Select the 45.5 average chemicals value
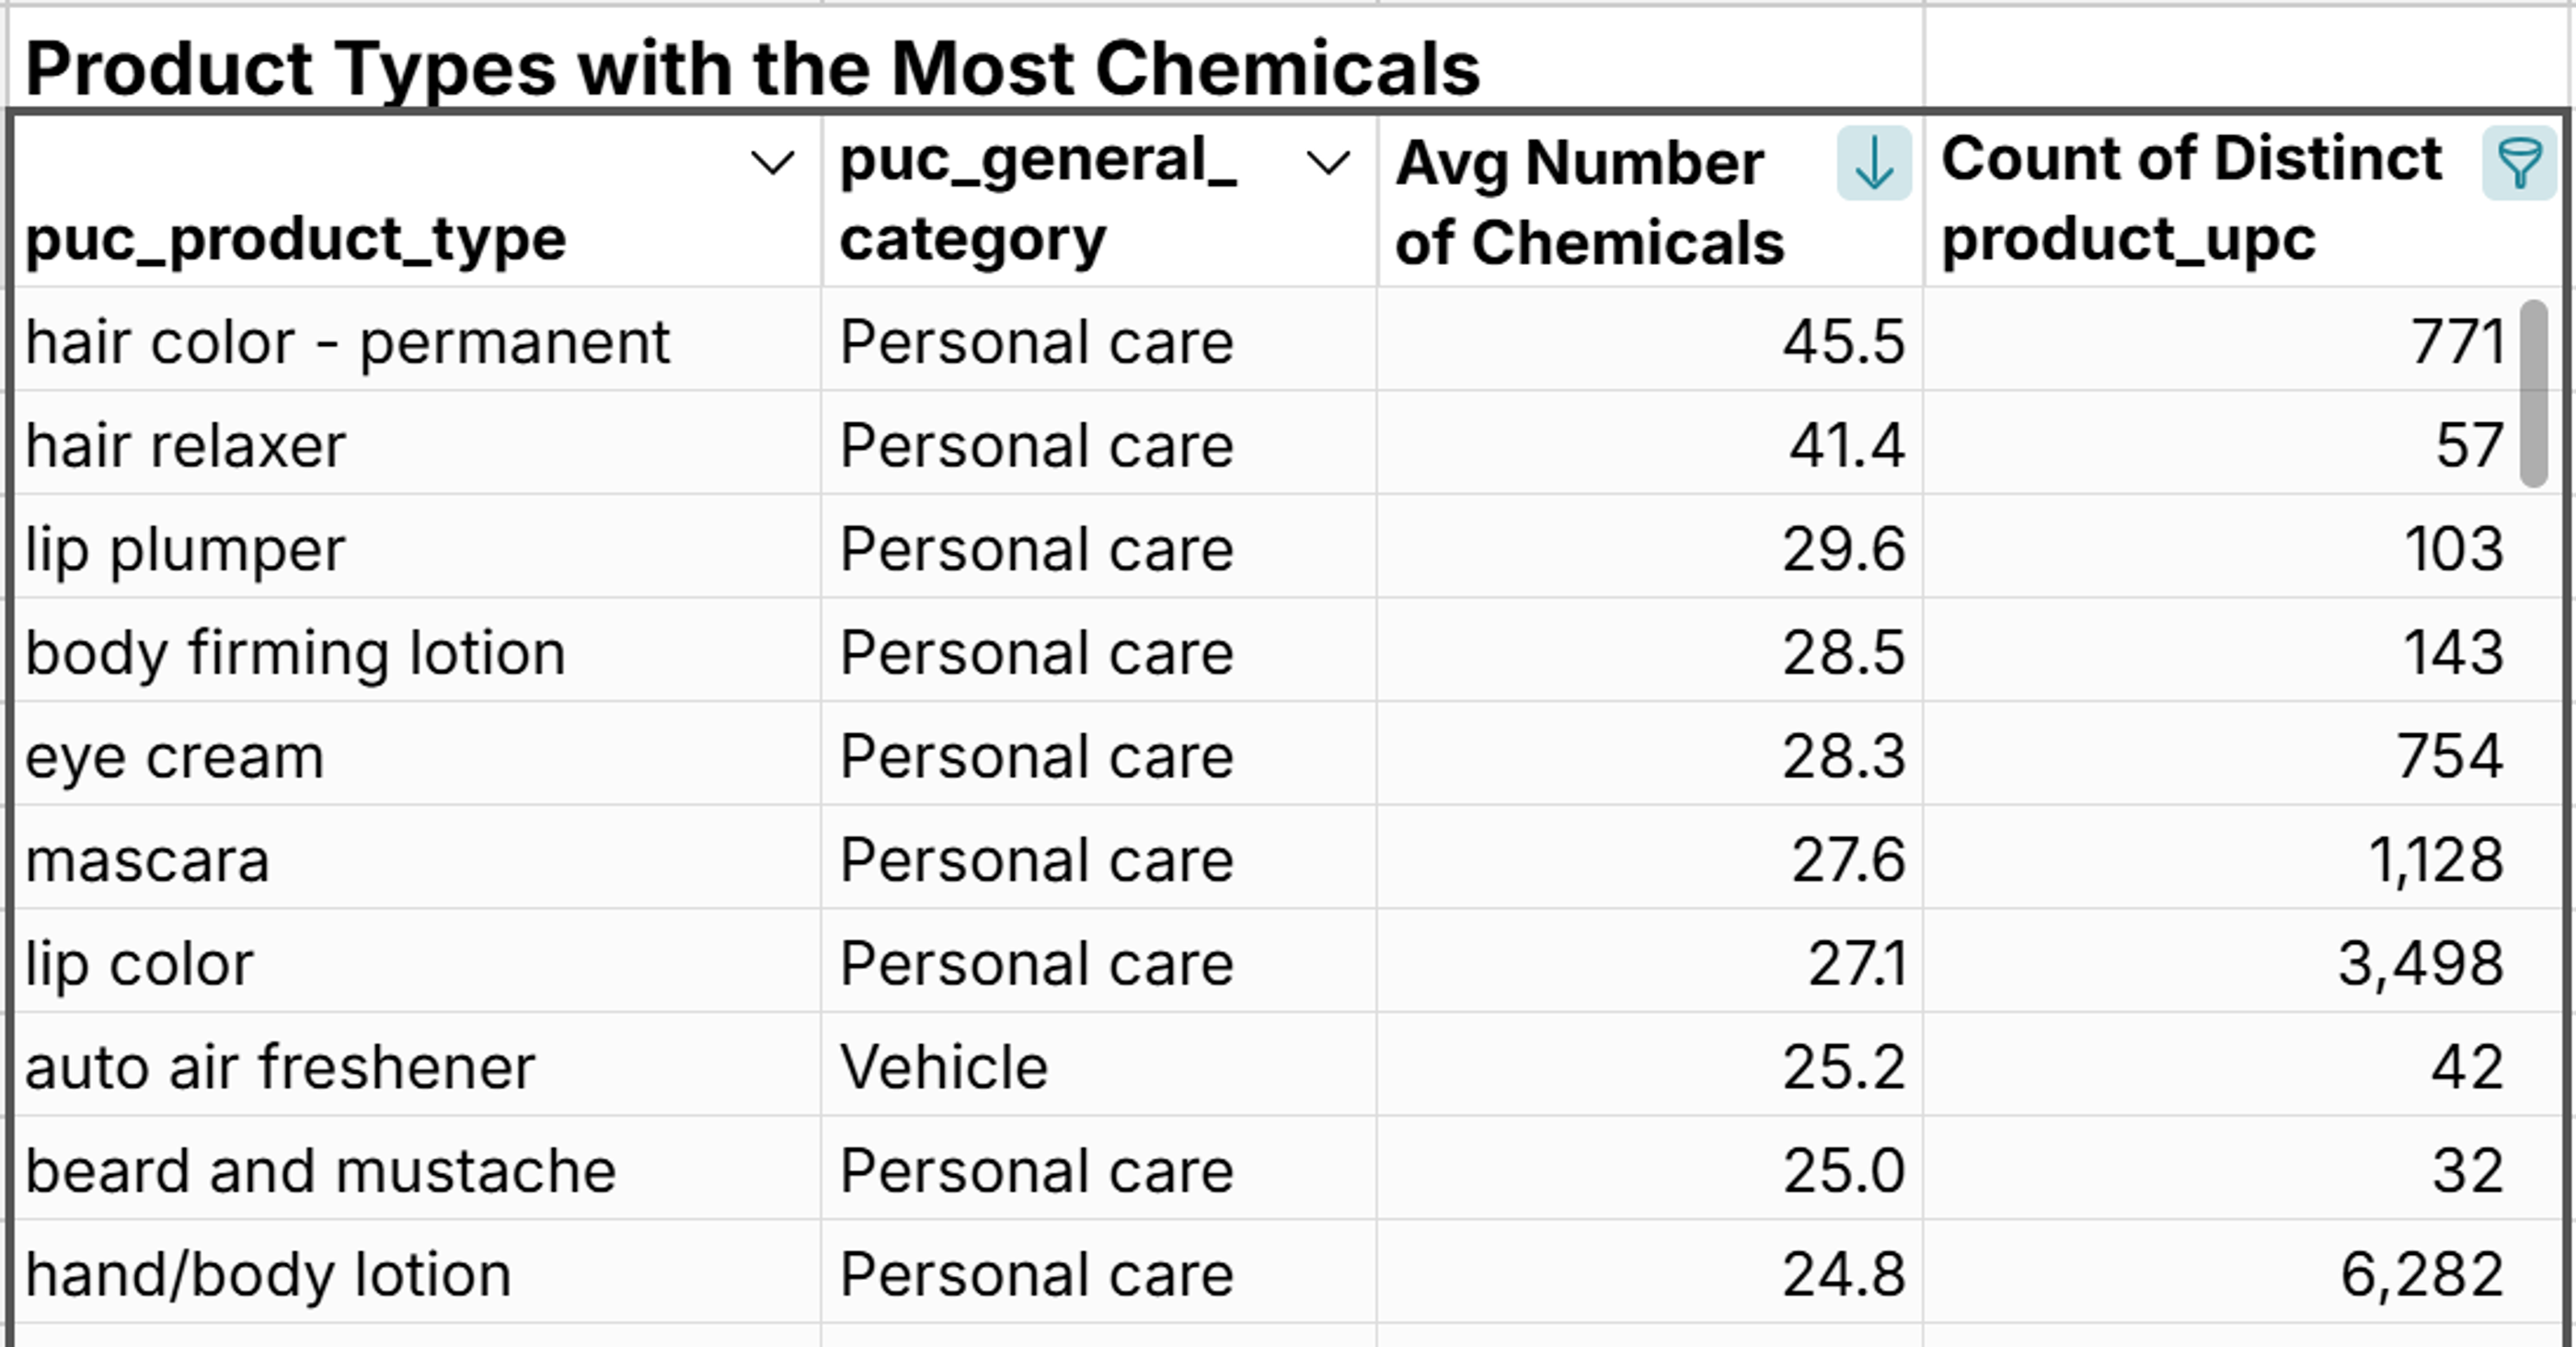The height and width of the screenshot is (1347, 2576). [x=1843, y=341]
